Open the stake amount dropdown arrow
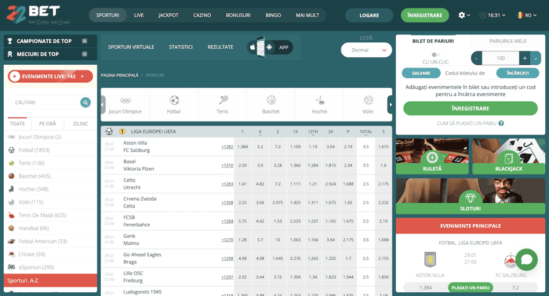This screenshot has width=549, height=296. pos(536,58)
